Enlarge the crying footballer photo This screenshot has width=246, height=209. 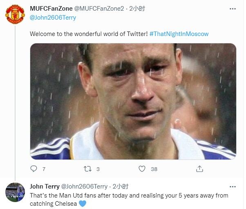point(133,101)
